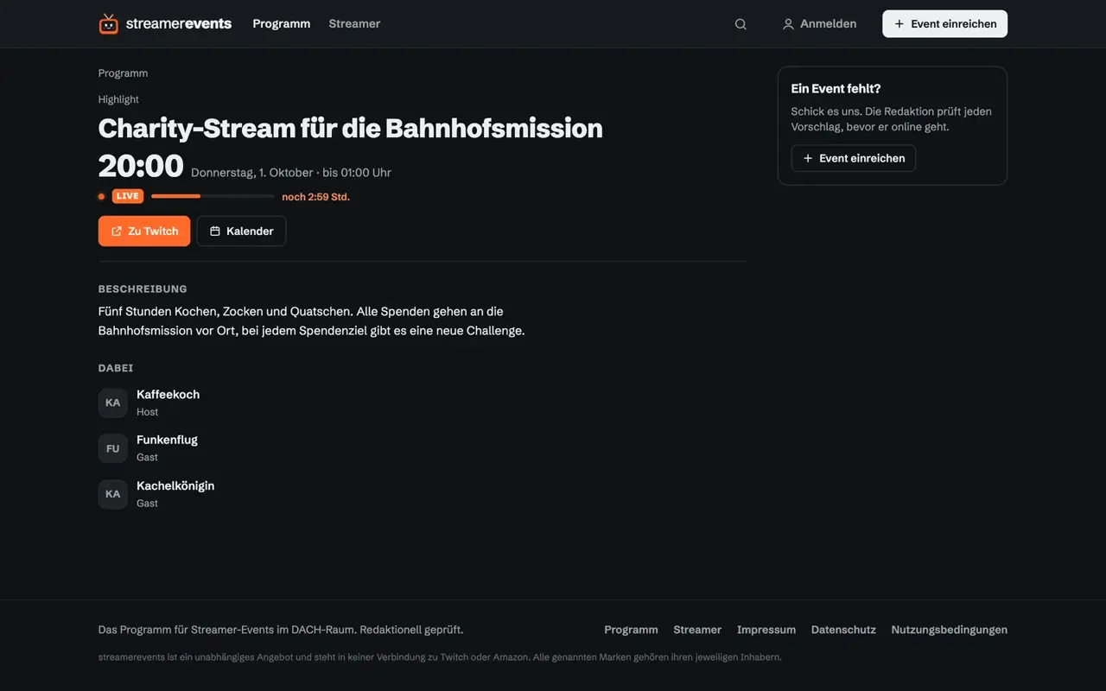Open the Funkenflug guest name
The width and height of the screenshot is (1106, 691).
(x=167, y=440)
